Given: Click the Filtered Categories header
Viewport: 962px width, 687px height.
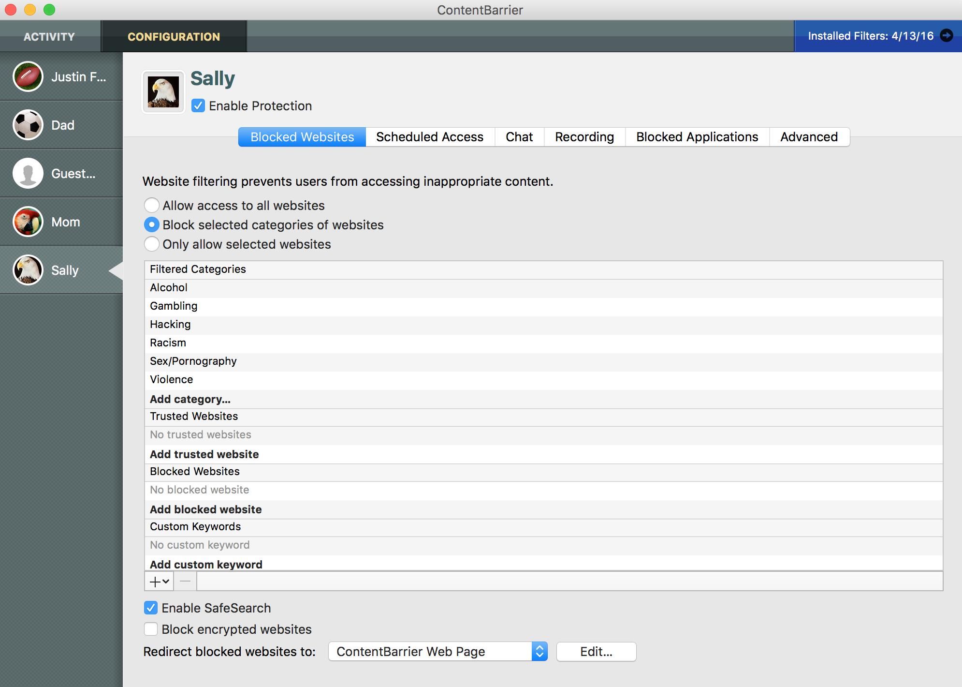Looking at the screenshot, I should coord(543,269).
